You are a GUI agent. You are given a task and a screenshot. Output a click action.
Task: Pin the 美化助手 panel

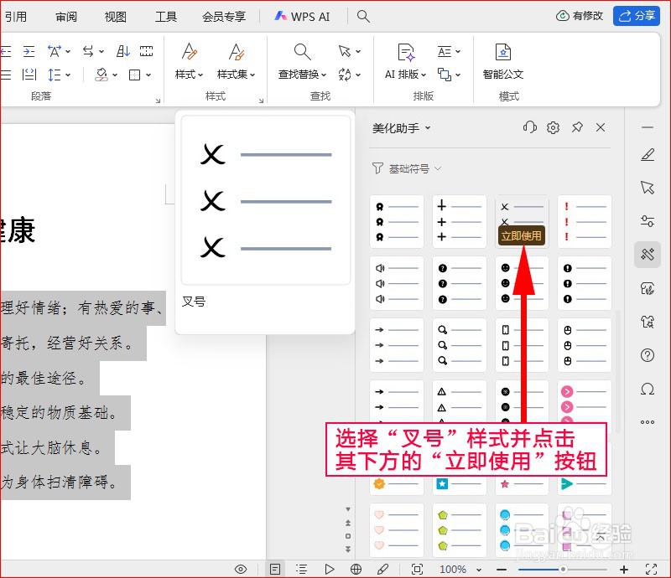pos(578,126)
